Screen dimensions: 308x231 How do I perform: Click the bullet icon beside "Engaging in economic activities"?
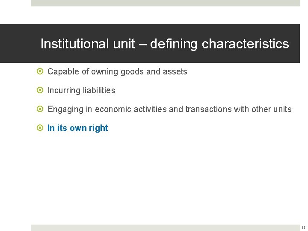pyautogui.click(x=40, y=109)
